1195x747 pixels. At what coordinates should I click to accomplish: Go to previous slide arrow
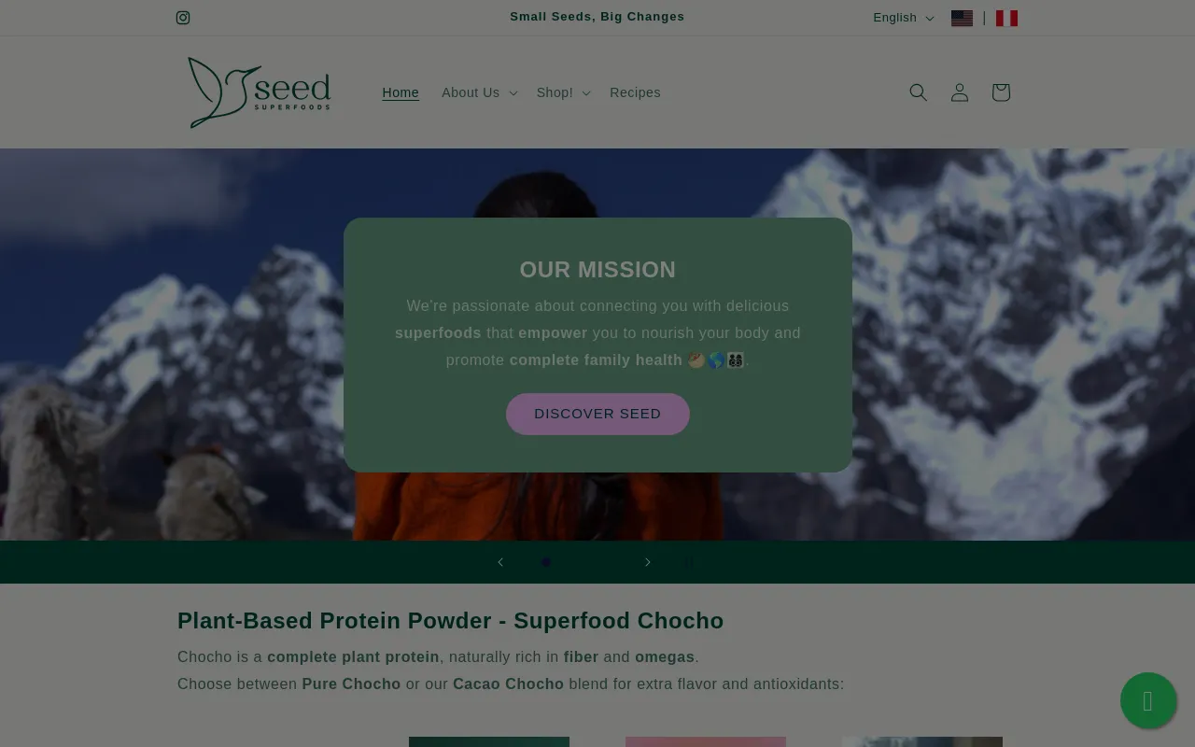[x=500, y=562]
